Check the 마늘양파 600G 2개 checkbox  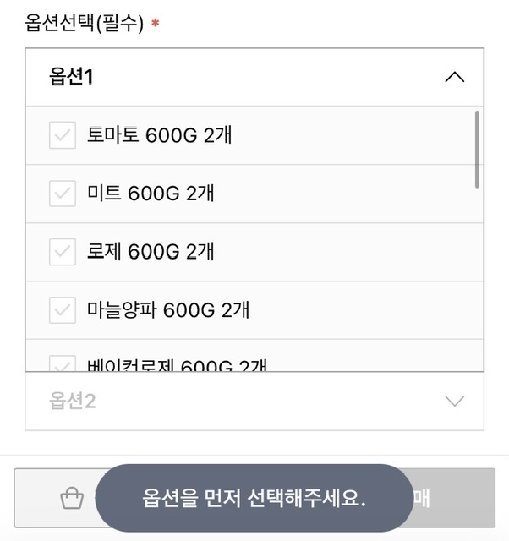[63, 310]
